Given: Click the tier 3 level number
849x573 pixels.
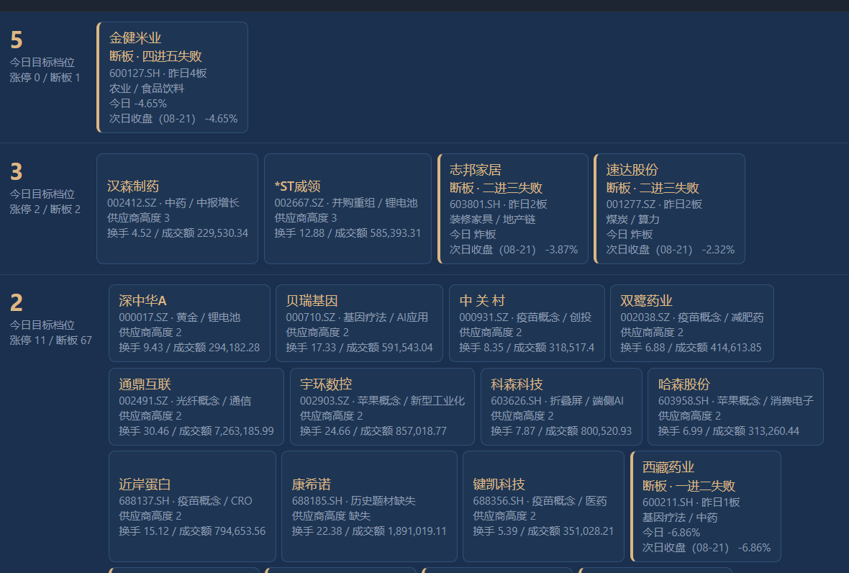Looking at the screenshot, I should click(x=17, y=171).
